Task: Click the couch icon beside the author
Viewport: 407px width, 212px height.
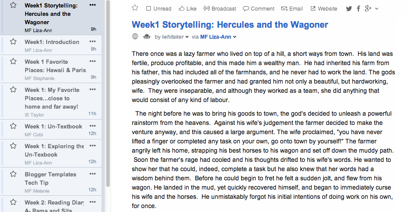Action: (x=147, y=37)
